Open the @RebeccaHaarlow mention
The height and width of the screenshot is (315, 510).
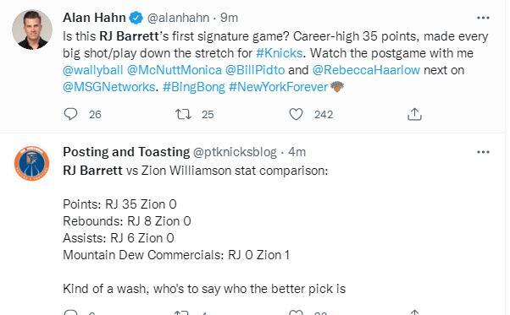pos(366,70)
